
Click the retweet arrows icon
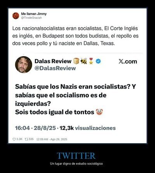pyautogui.click(x=26, y=139)
